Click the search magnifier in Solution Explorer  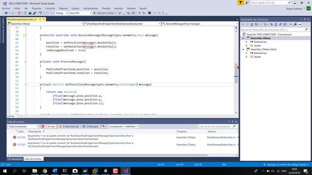click(x=307, y=29)
